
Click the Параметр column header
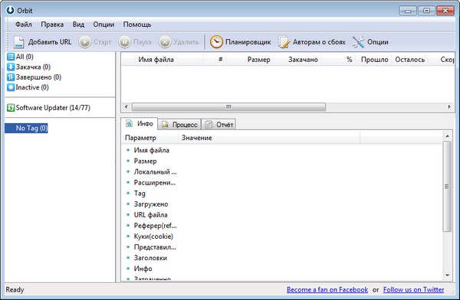150,138
